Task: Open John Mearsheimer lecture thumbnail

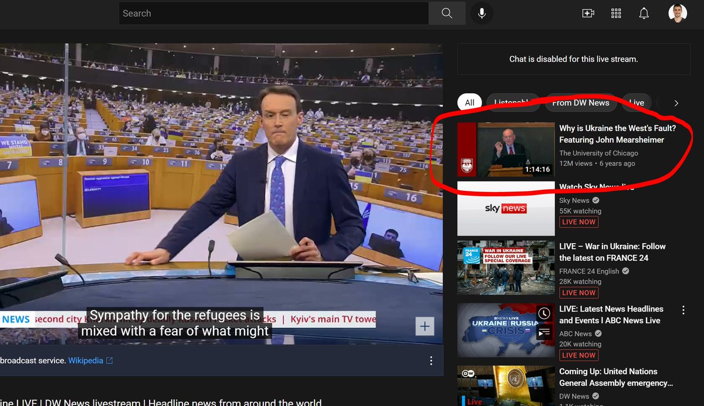Action: [506, 149]
